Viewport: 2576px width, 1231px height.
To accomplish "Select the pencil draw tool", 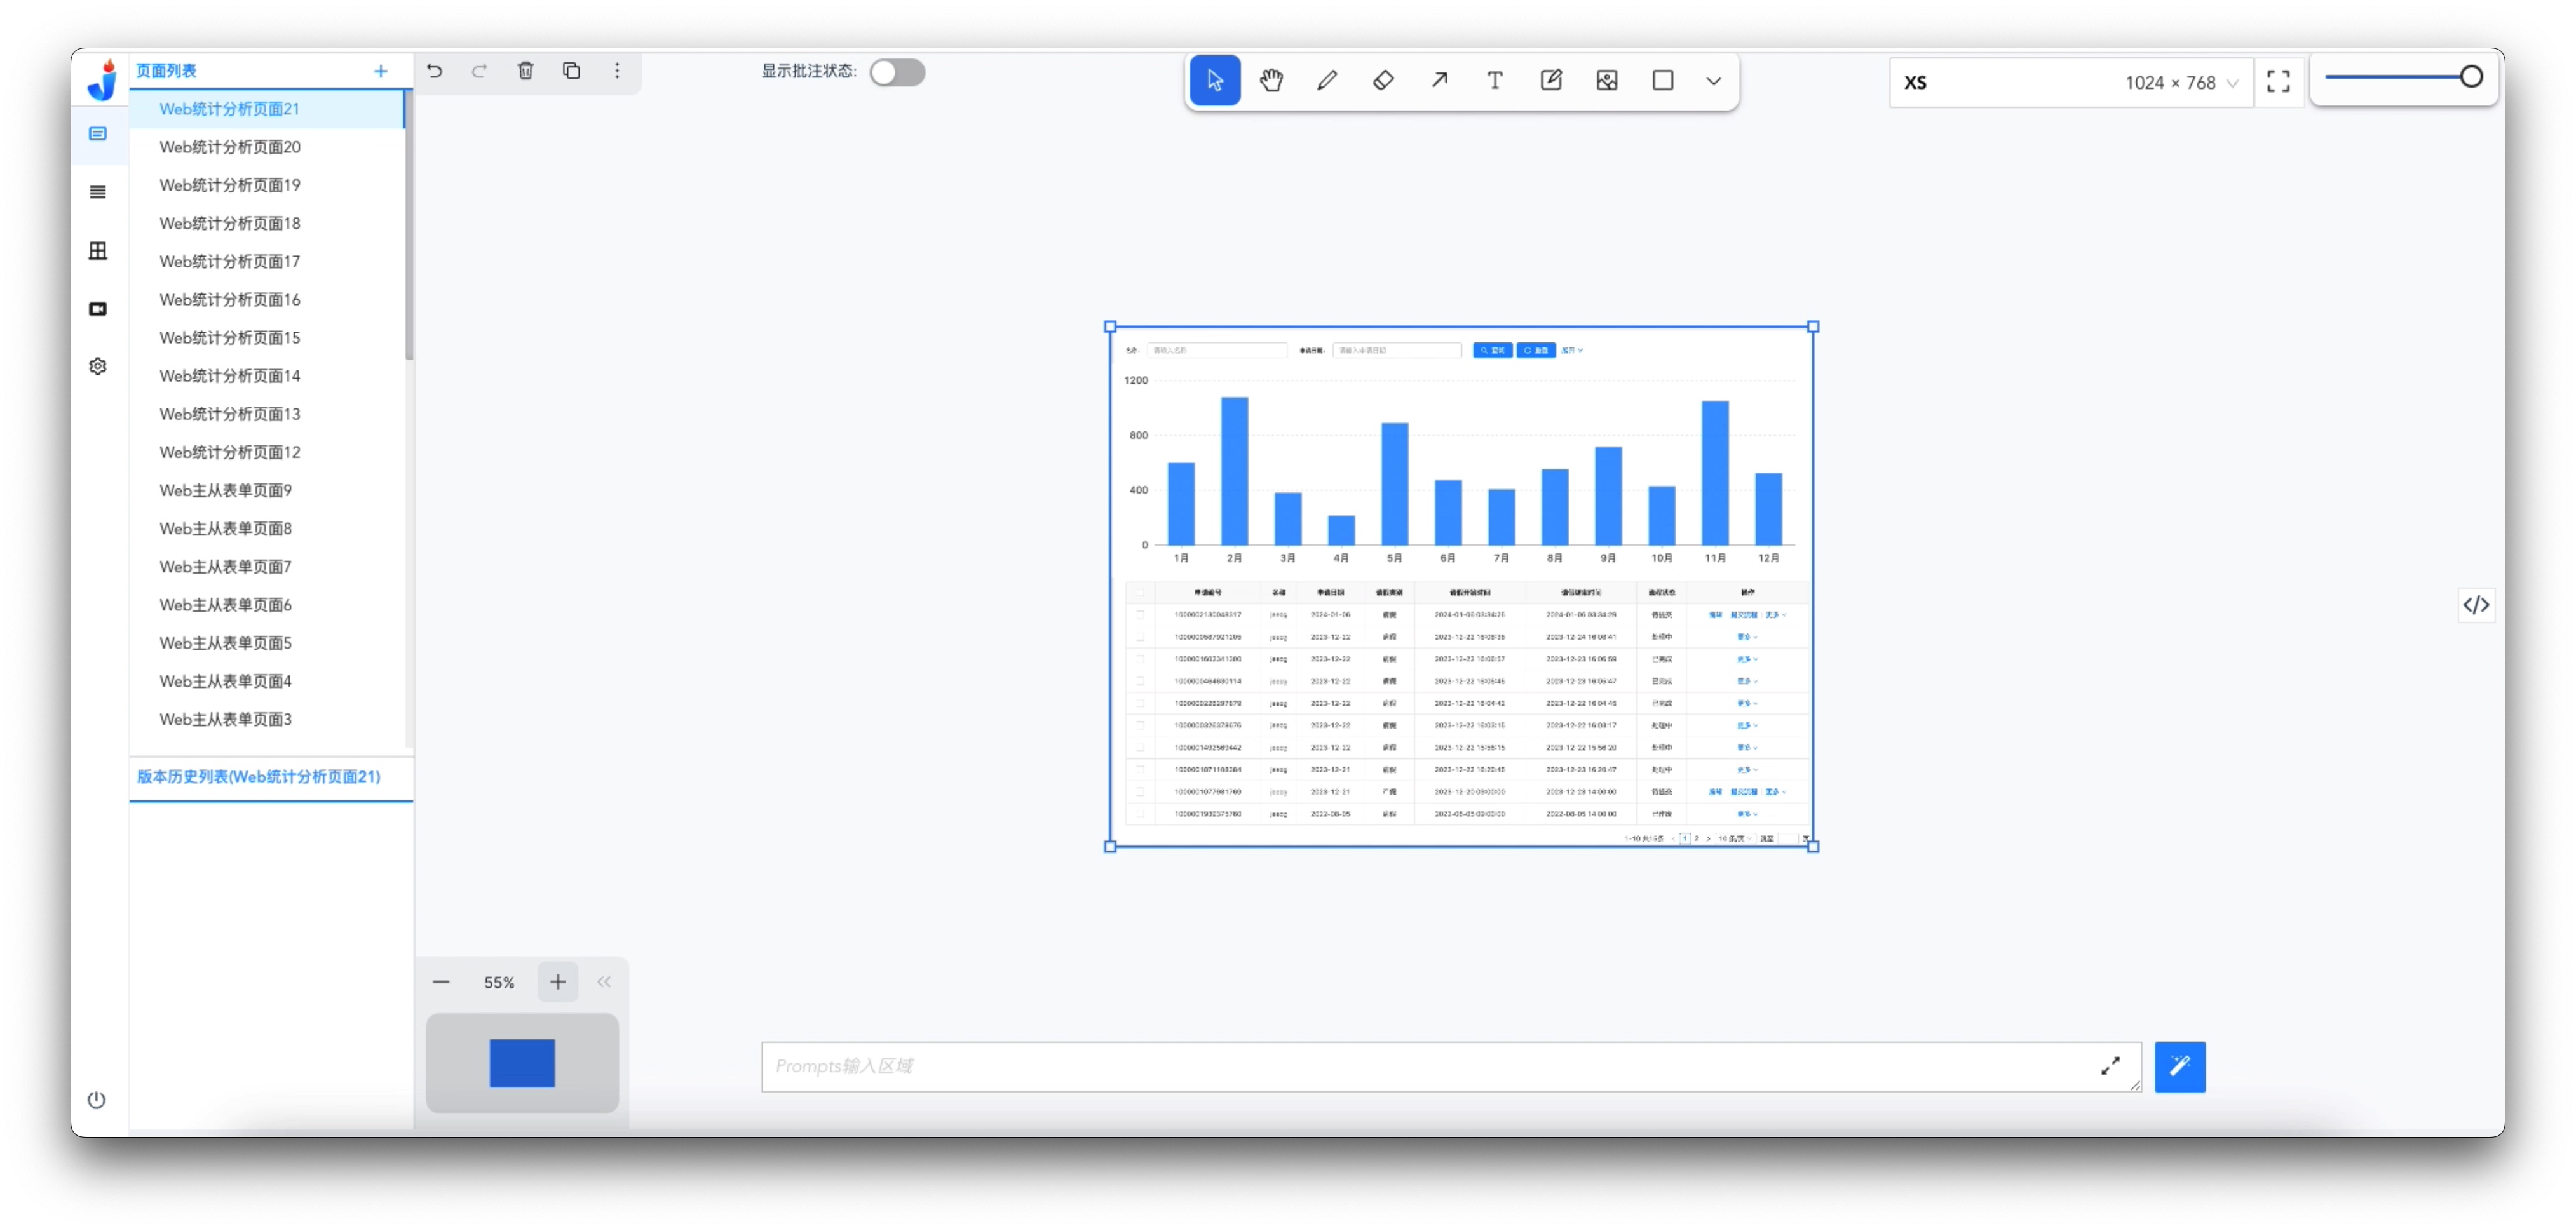I will (x=1327, y=80).
